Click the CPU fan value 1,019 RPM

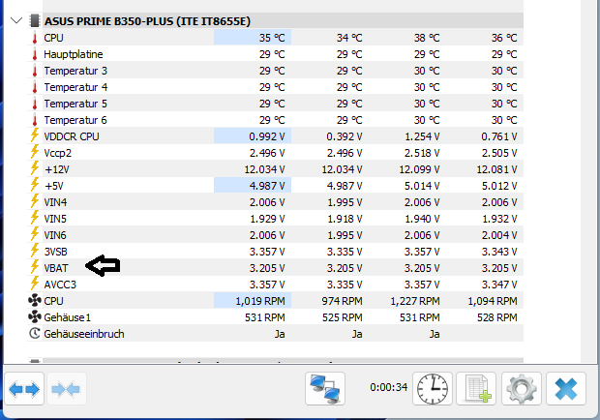[260, 301]
